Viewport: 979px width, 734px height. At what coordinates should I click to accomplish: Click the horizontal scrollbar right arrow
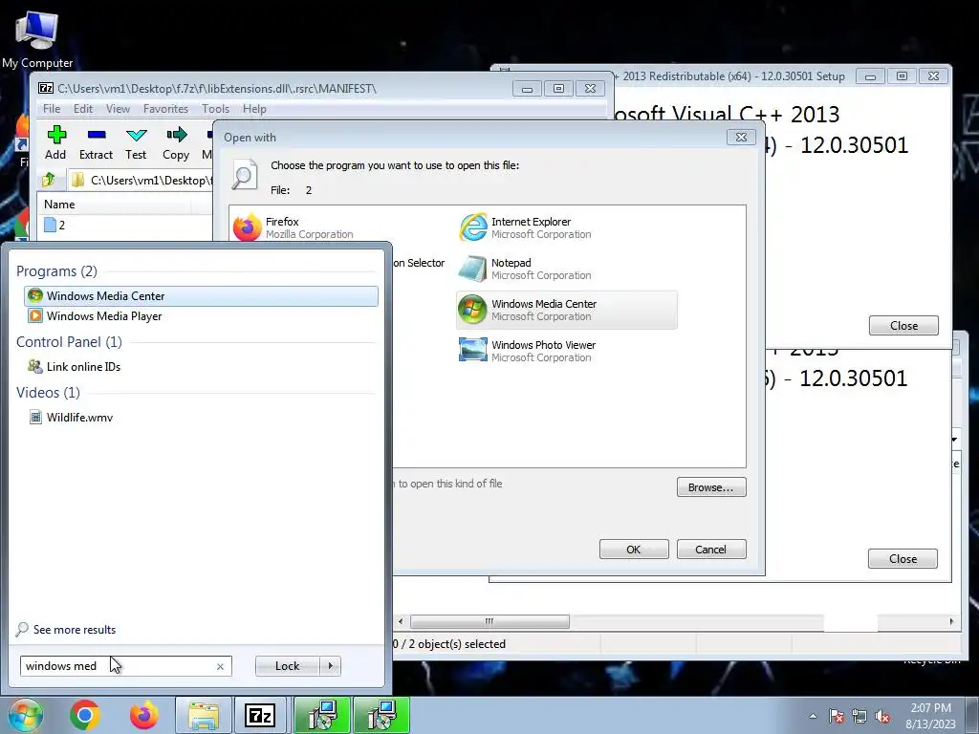[x=951, y=621]
